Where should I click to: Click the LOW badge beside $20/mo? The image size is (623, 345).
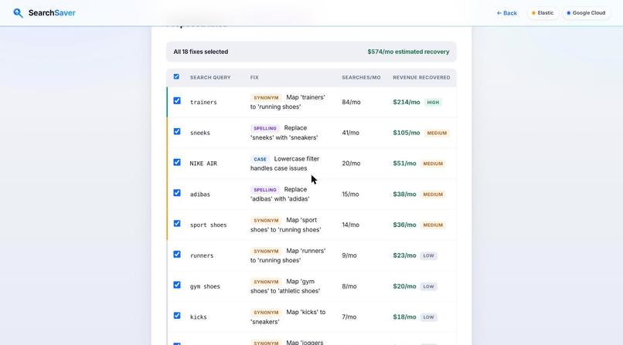click(x=428, y=286)
